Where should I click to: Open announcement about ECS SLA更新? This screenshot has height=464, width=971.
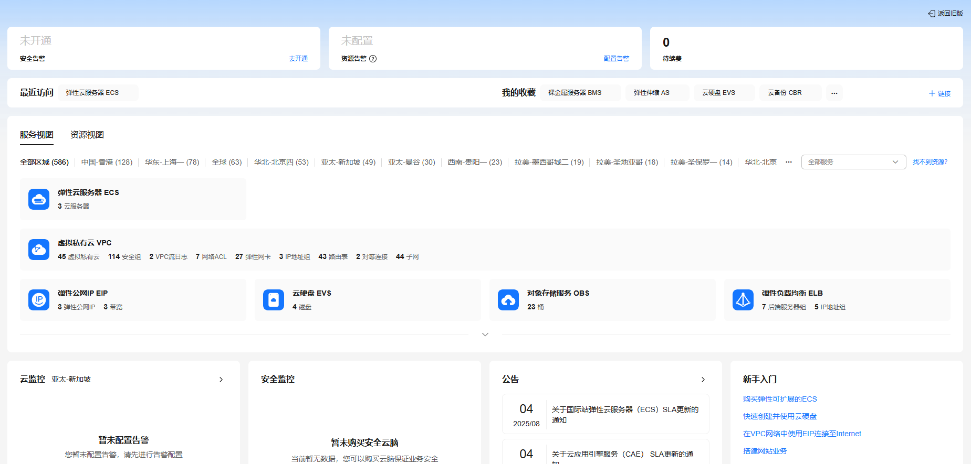click(605, 414)
